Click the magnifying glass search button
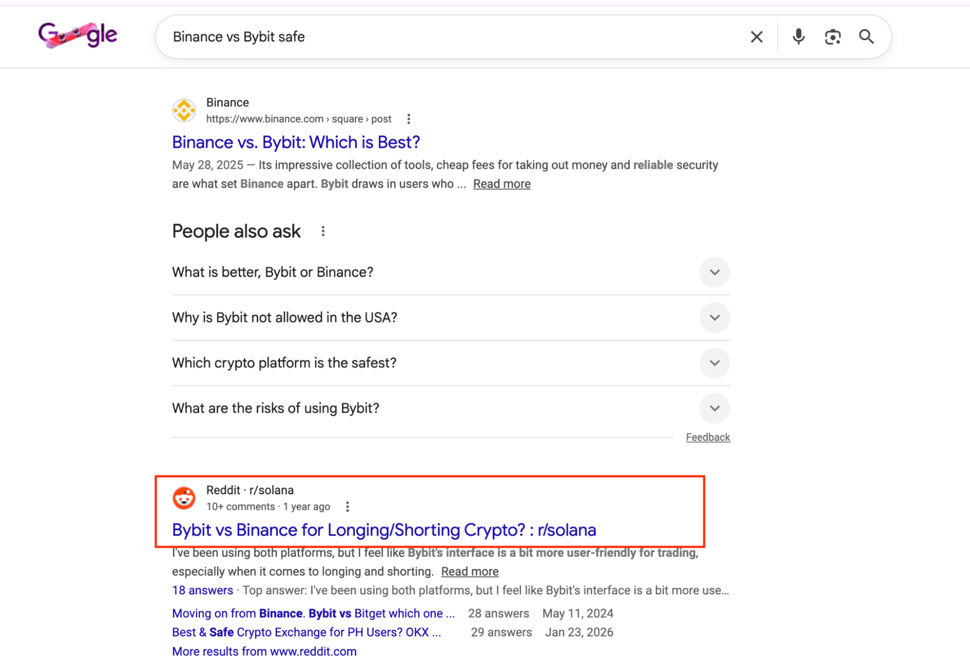This screenshot has width=970, height=667. [866, 37]
